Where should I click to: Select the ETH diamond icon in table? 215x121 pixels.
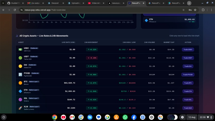[20, 91]
